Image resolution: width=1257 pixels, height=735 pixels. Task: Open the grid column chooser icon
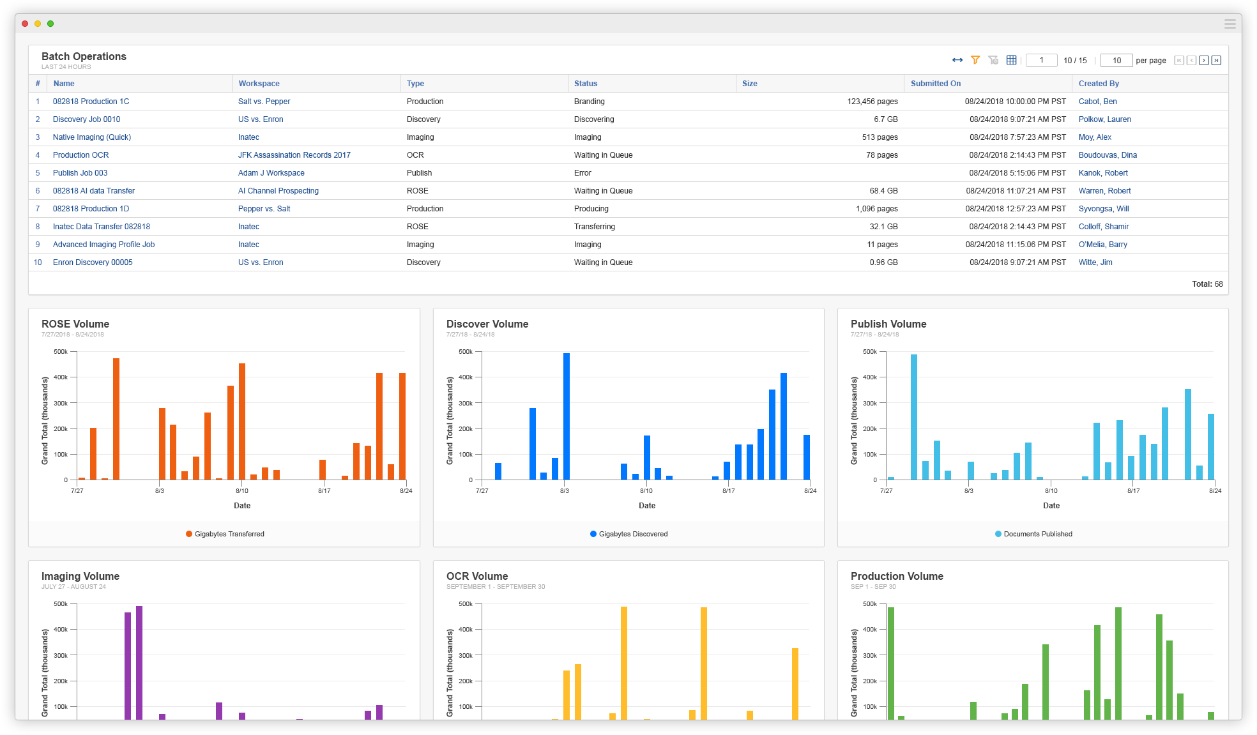pyautogui.click(x=1011, y=60)
